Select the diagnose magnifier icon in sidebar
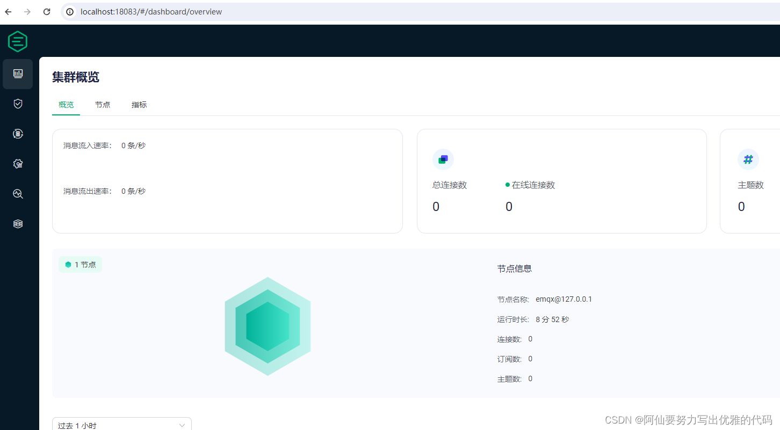Viewport: 780px width, 430px height. click(x=18, y=194)
